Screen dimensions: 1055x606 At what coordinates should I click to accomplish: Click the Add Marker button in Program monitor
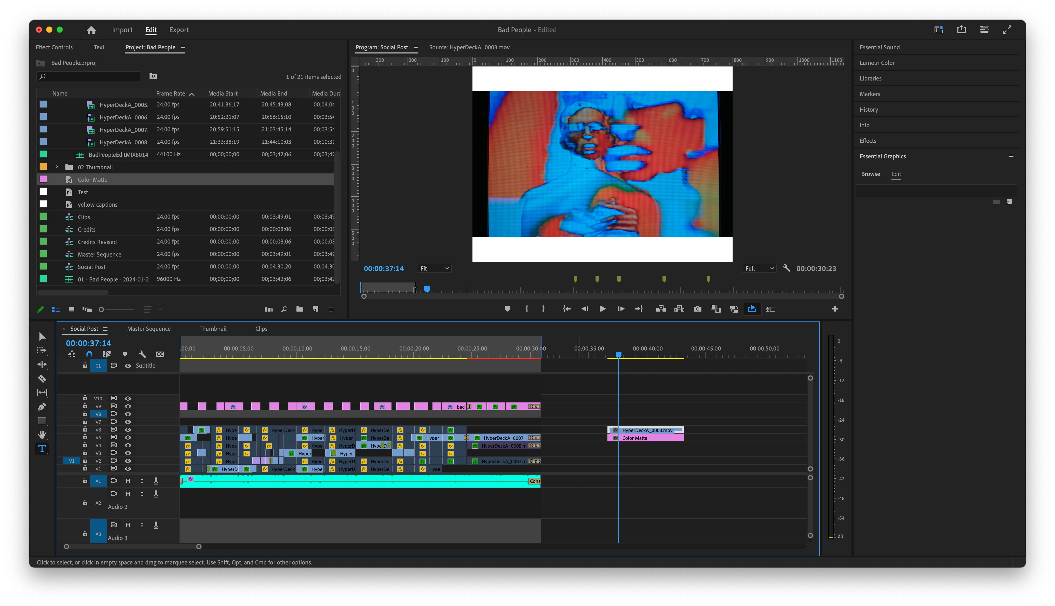(507, 309)
